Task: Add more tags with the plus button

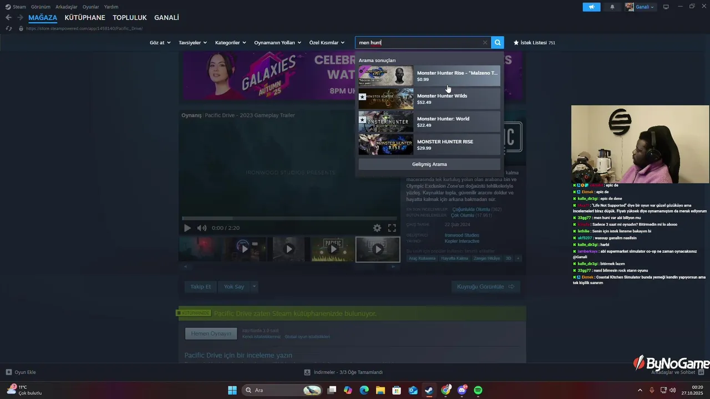Action: (x=518, y=258)
